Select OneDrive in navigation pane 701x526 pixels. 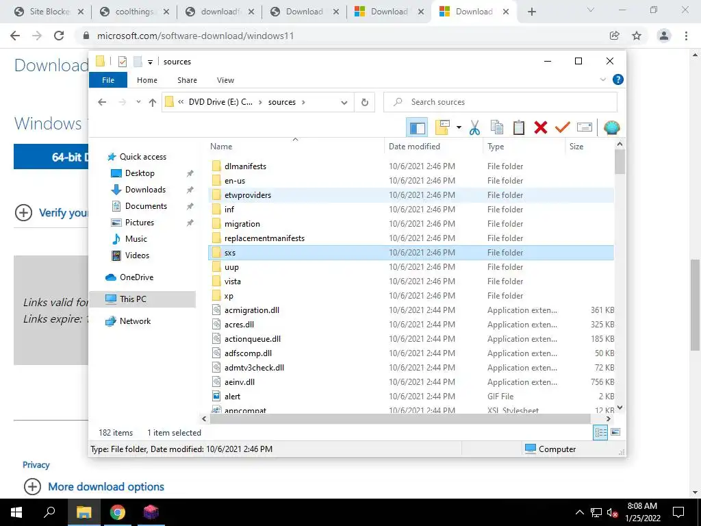point(136,277)
